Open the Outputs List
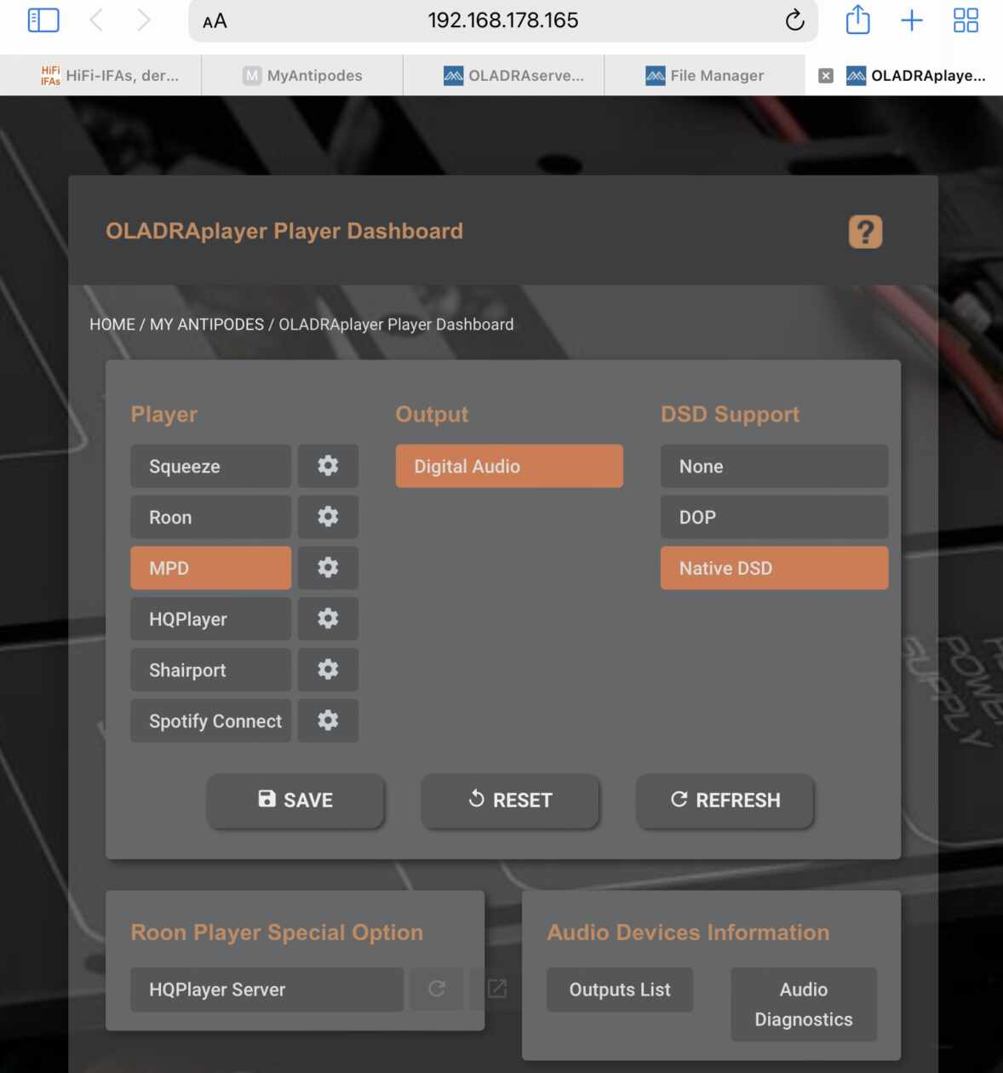The width and height of the screenshot is (1003, 1073). [619, 990]
